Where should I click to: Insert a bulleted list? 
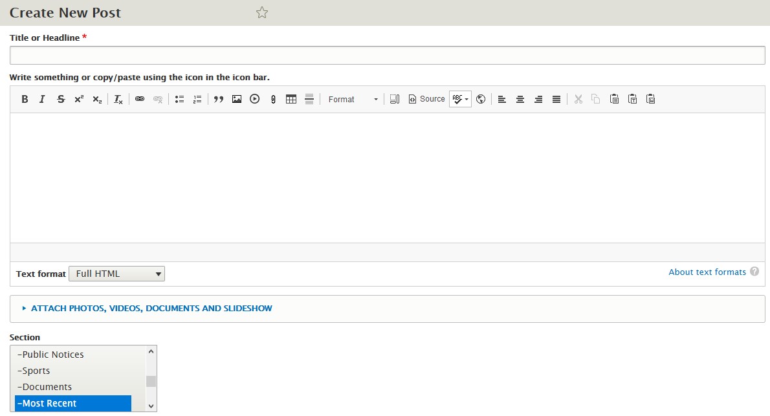[180, 99]
